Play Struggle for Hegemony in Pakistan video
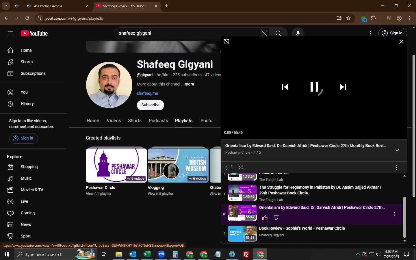Screen dimensions: 416x260 [320, 190]
